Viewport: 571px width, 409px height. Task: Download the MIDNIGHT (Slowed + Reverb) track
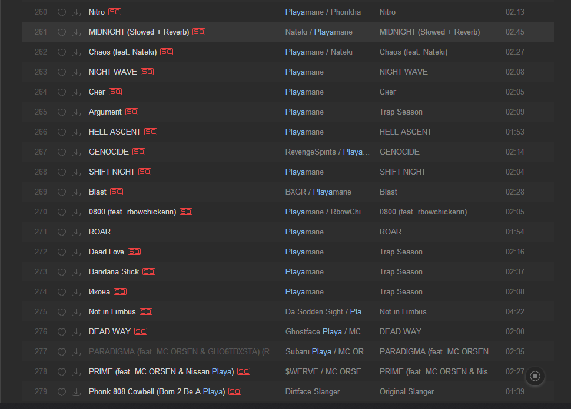(x=76, y=32)
